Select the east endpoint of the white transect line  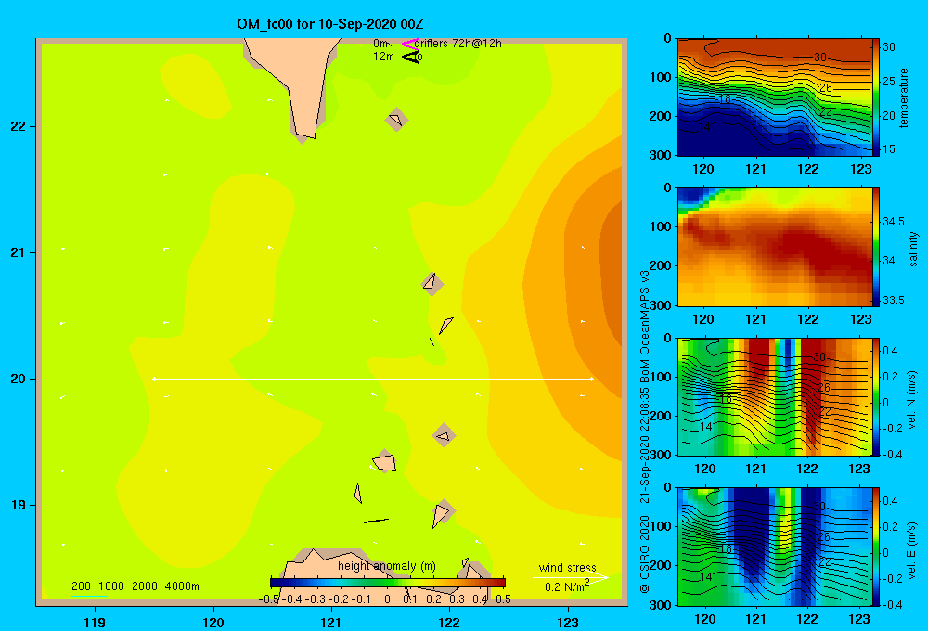tap(592, 379)
